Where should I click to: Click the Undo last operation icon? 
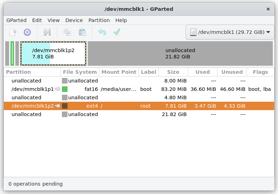(x=102, y=33)
